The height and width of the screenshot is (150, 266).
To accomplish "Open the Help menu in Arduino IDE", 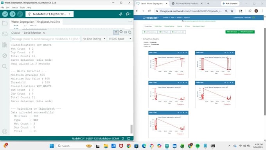I will 29,7.
